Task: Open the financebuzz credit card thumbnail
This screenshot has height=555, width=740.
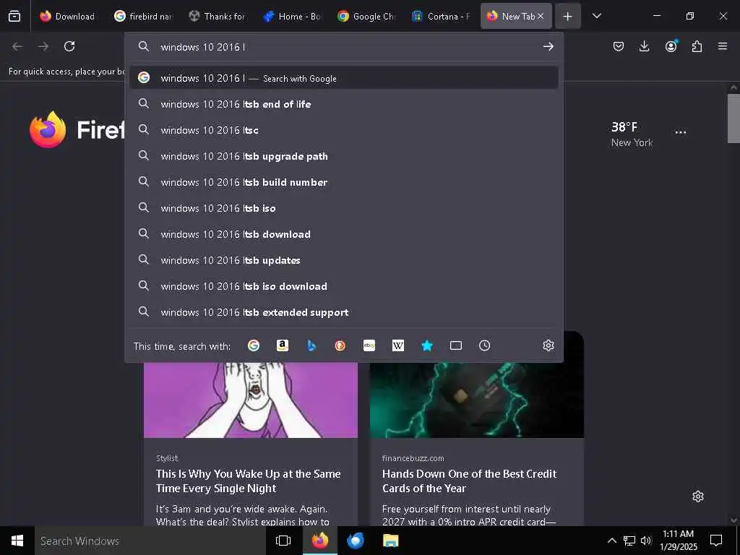Action: coord(477,400)
